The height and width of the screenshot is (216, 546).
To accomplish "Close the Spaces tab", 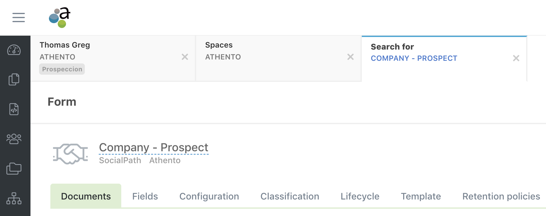I will tap(351, 57).
